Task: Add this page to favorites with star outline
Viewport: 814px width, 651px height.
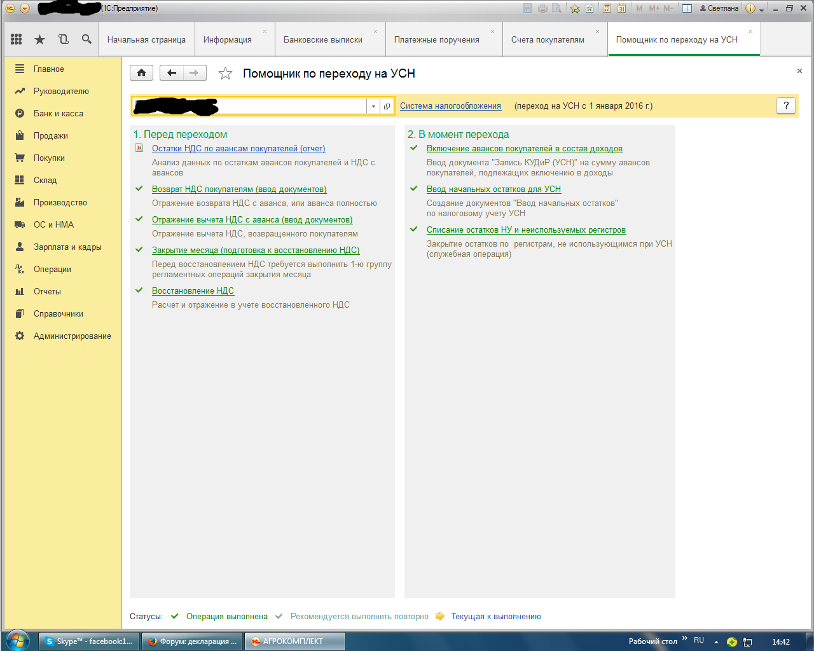Action: click(225, 74)
